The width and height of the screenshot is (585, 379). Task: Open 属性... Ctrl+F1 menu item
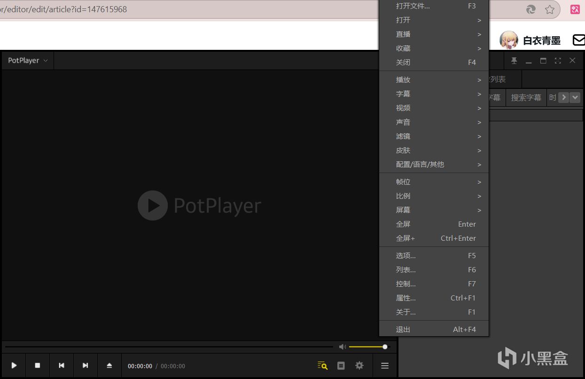434,298
